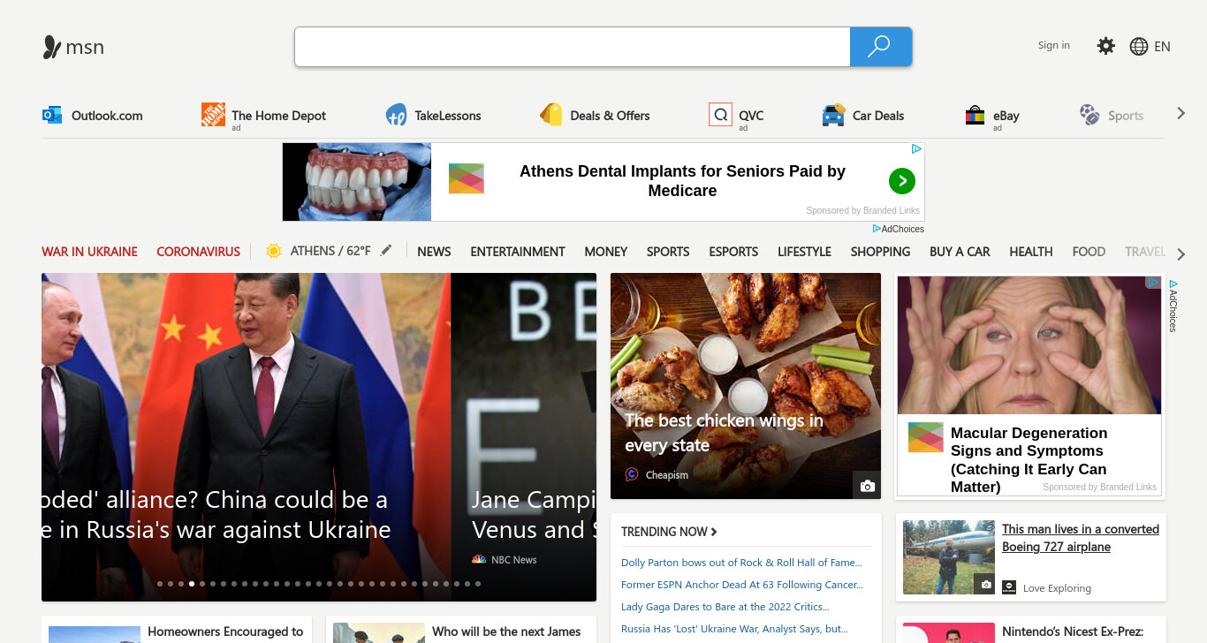This screenshot has height=643, width=1207.
Task: Open the WAR IN UKRAINE tab
Action: [89, 252]
